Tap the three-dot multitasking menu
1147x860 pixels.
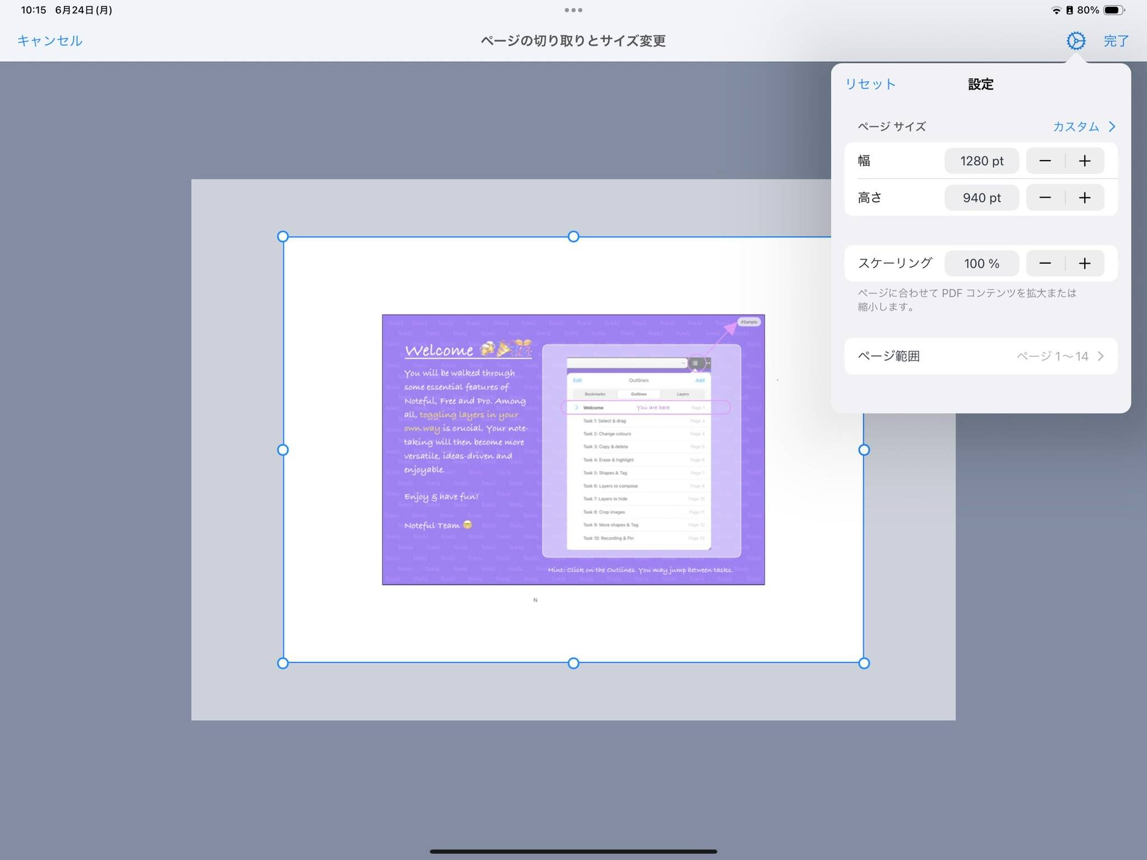[573, 10]
